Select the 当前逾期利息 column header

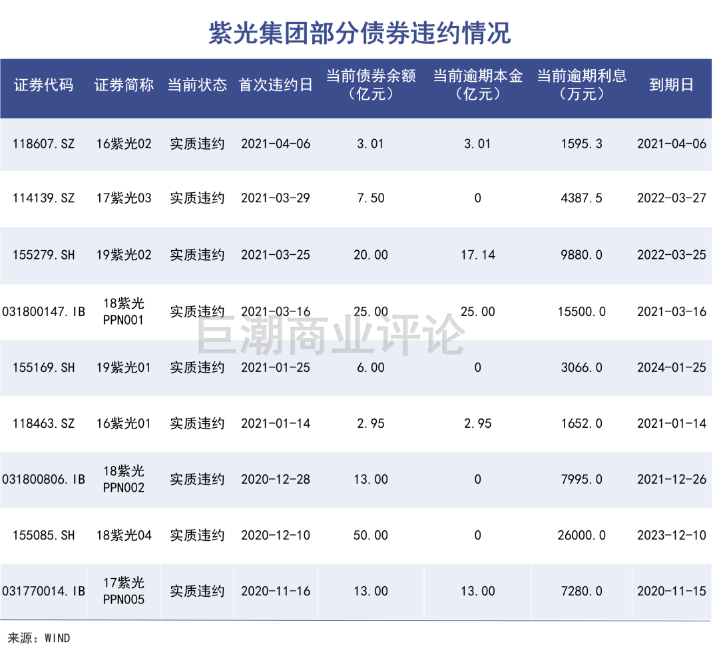tap(582, 85)
